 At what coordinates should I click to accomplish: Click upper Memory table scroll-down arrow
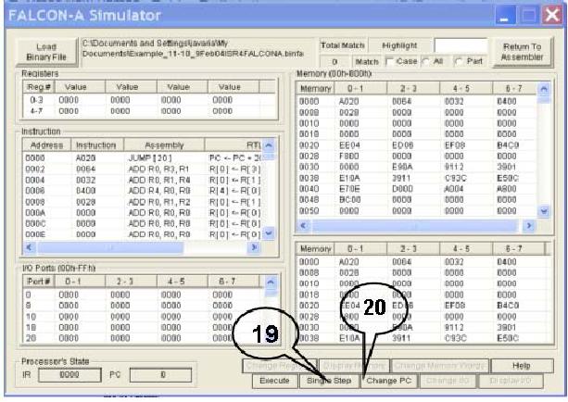544,211
